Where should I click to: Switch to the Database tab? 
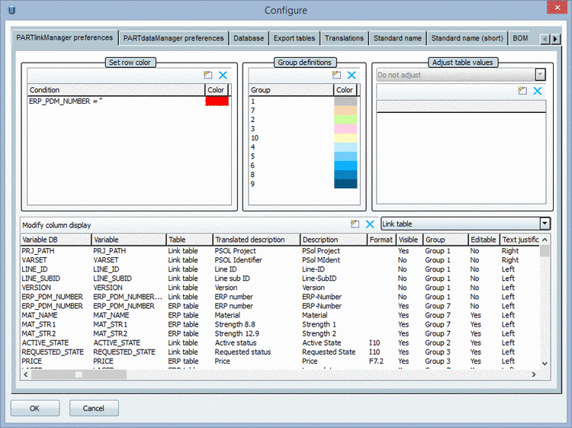pos(249,38)
